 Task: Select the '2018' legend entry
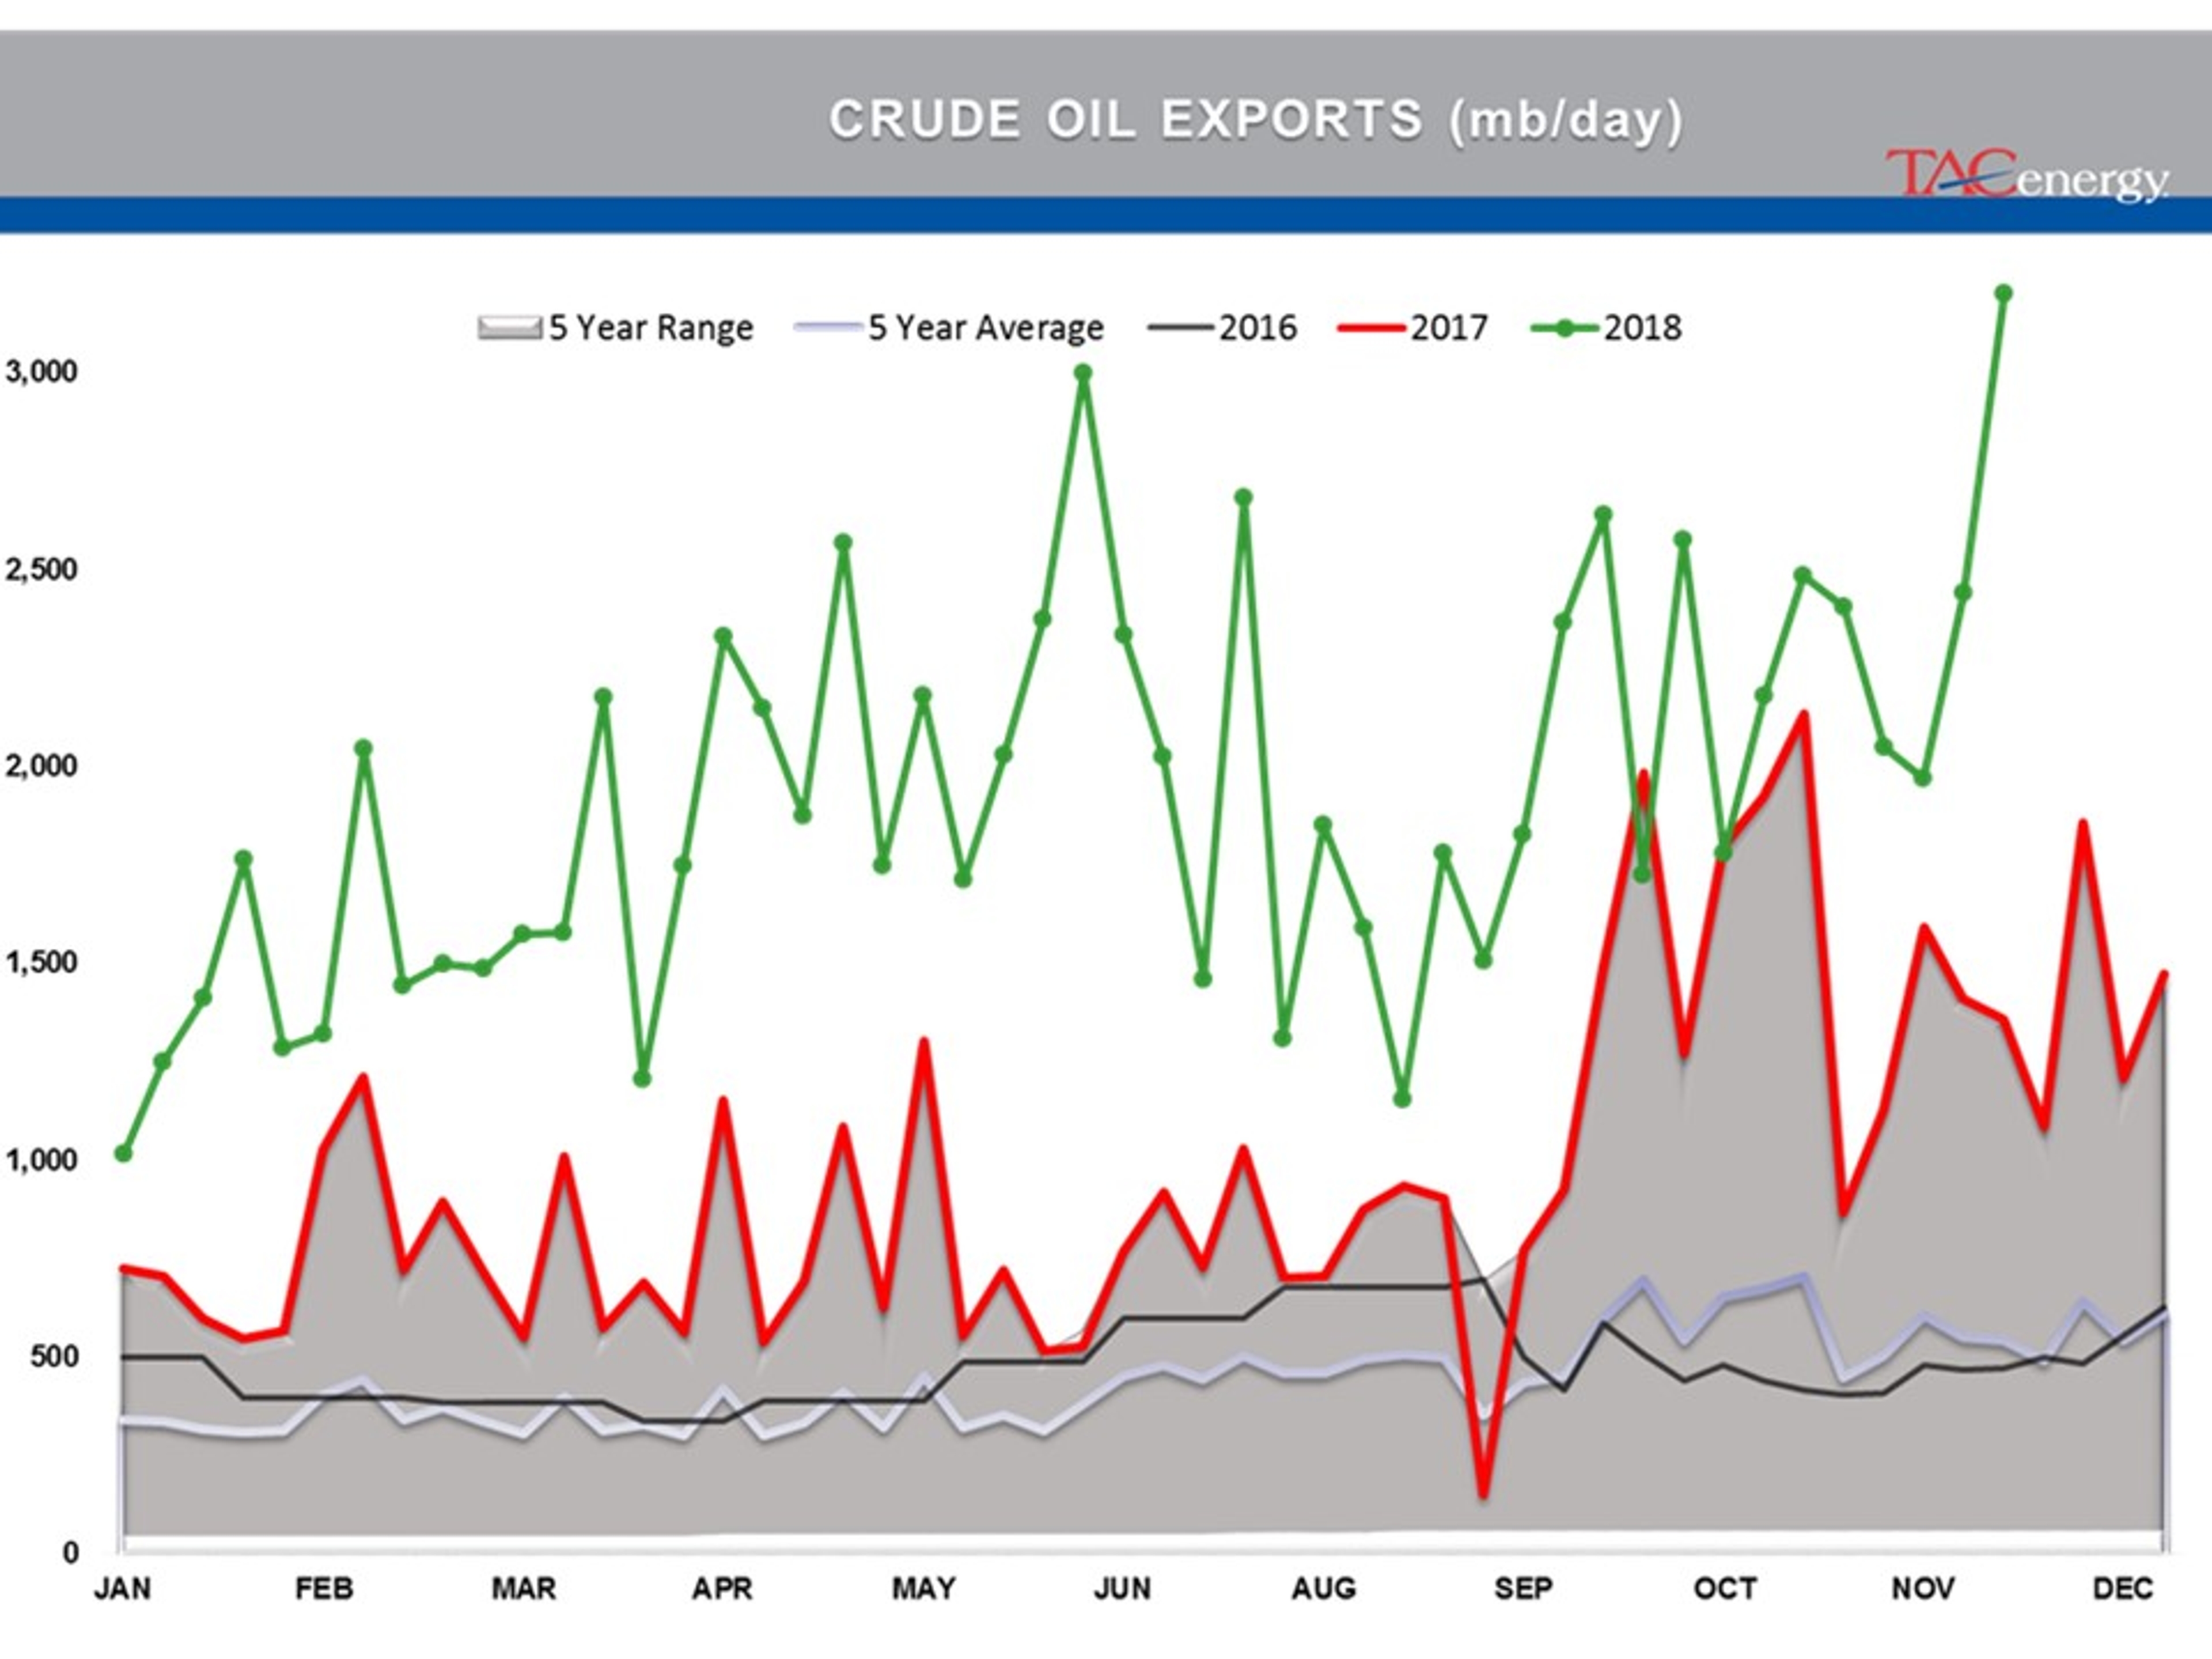point(1607,328)
